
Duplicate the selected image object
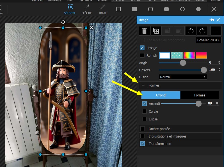click(156, 31)
